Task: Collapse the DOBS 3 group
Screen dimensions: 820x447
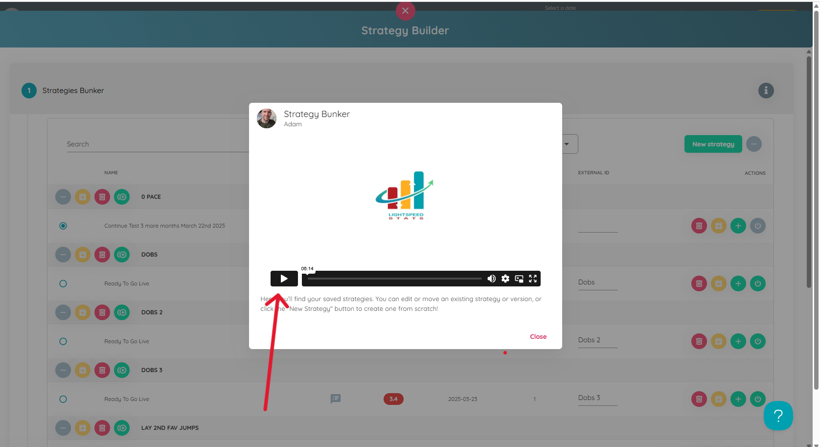Action: [63, 370]
